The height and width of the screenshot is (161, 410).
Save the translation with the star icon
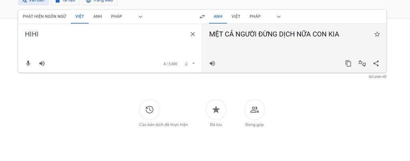coord(377,34)
